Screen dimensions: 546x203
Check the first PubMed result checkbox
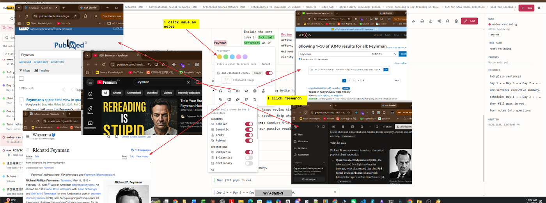(x=21, y=100)
